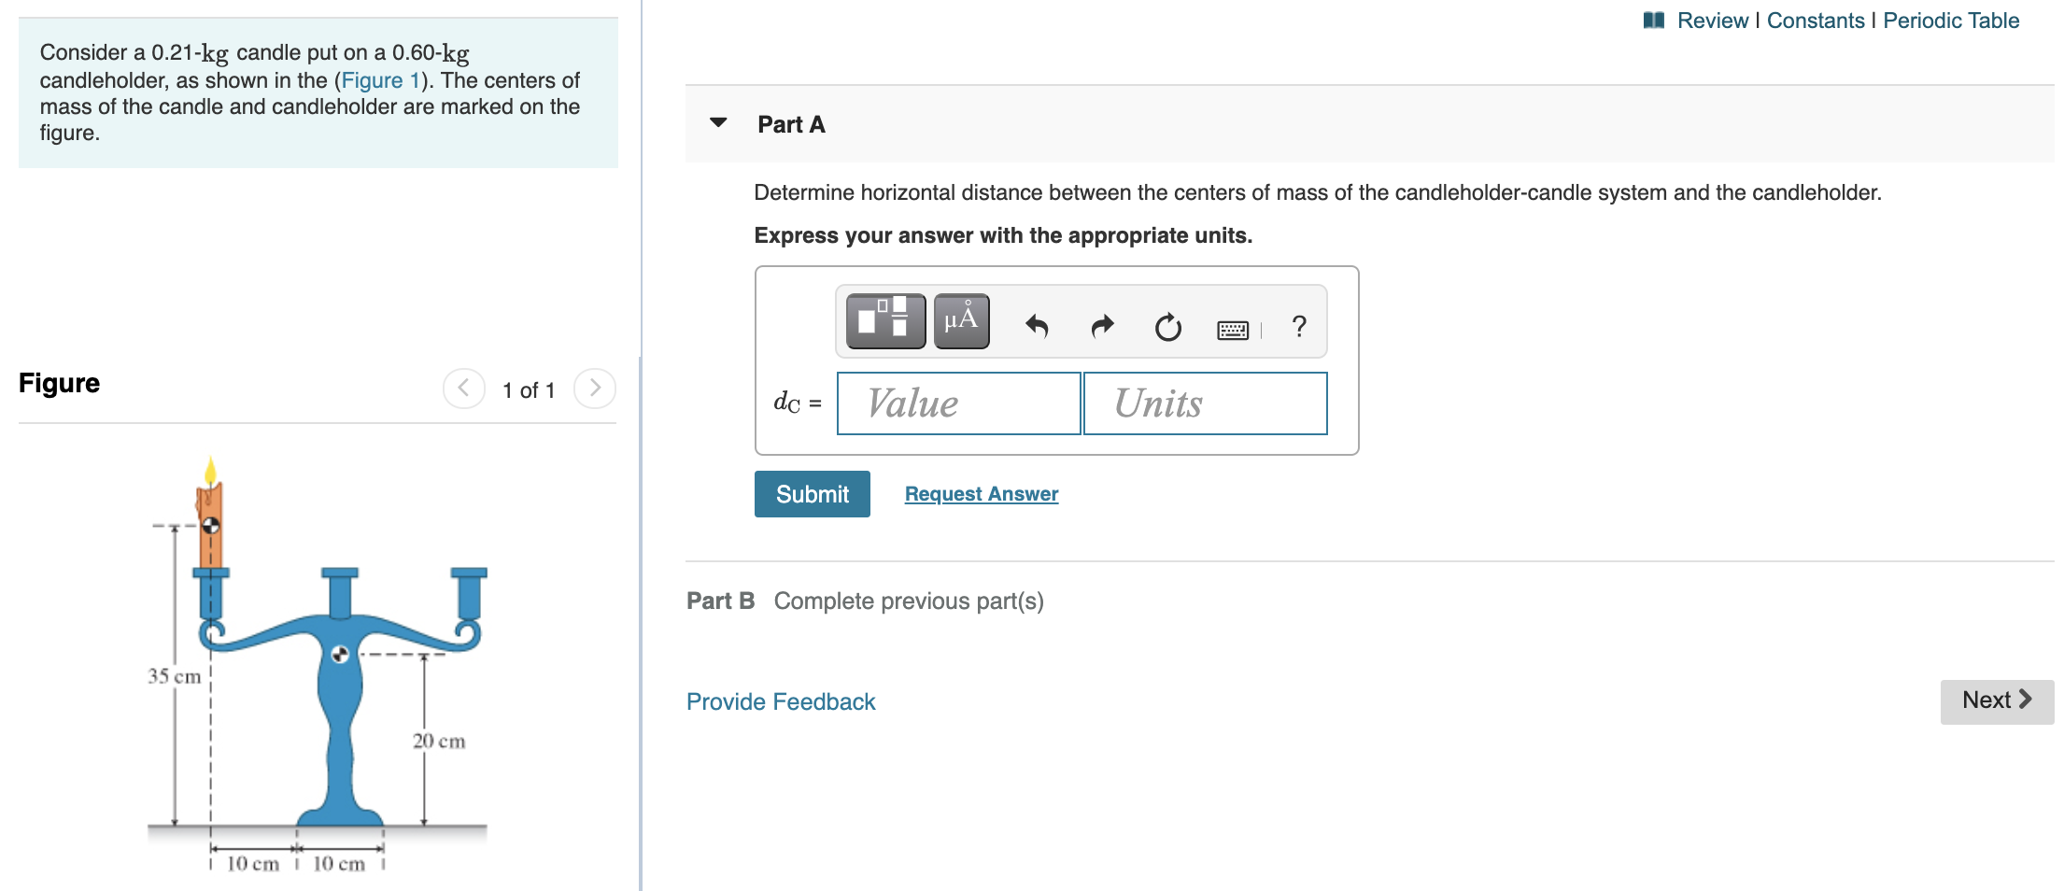The image size is (2064, 891).
Task: Submit the answer
Action: 811,493
